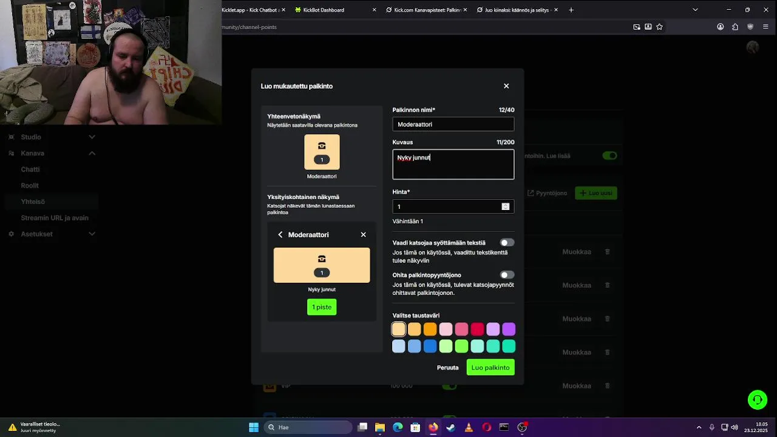Toggle Vaadi katsojaa syöttämään tekstiä switch
The width and height of the screenshot is (777, 437).
click(507, 243)
